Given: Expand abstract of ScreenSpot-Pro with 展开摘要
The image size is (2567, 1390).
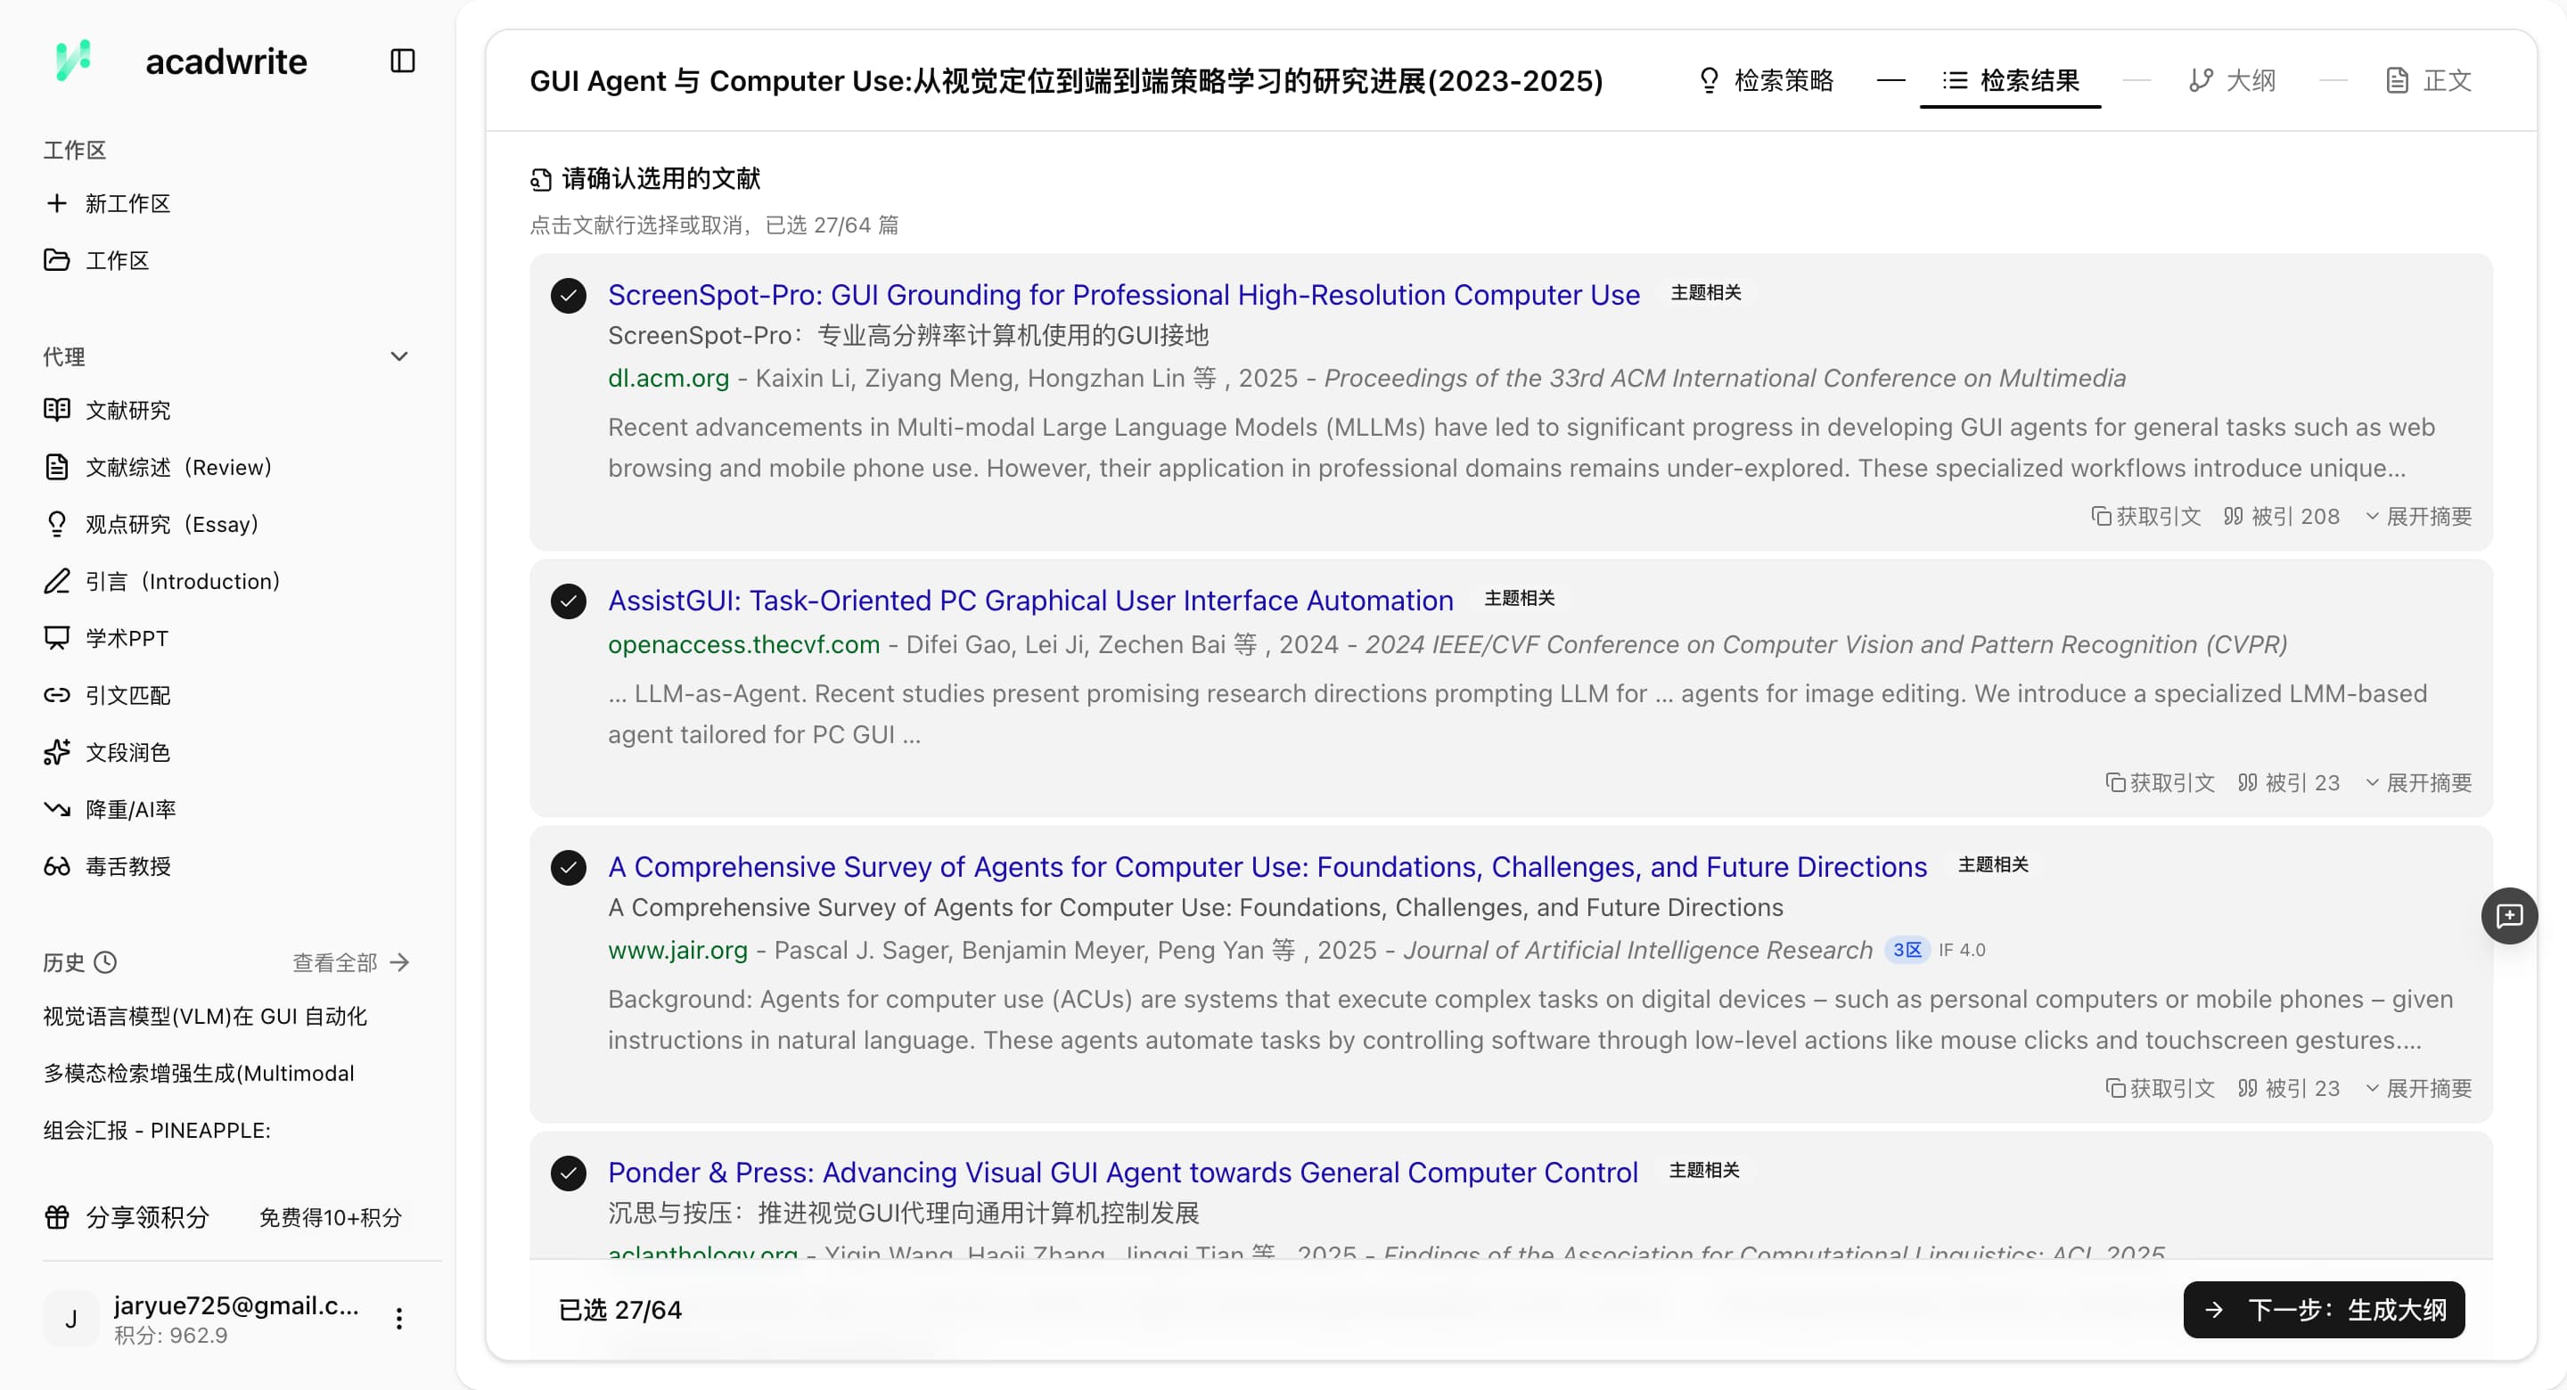Looking at the screenshot, I should tap(2418, 516).
